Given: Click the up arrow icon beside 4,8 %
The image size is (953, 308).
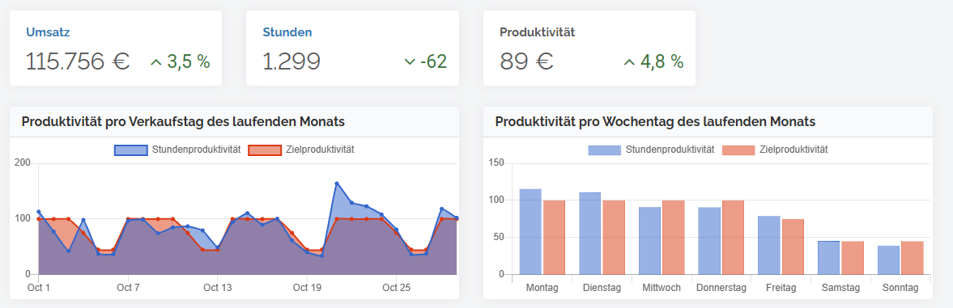Looking at the screenshot, I should coord(630,61).
